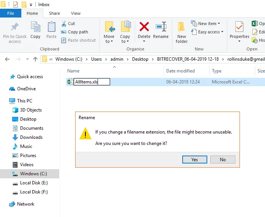The width and height of the screenshot is (265, 217).
Task: Click the red Delete icon
Action: click(x=144, y=27)
